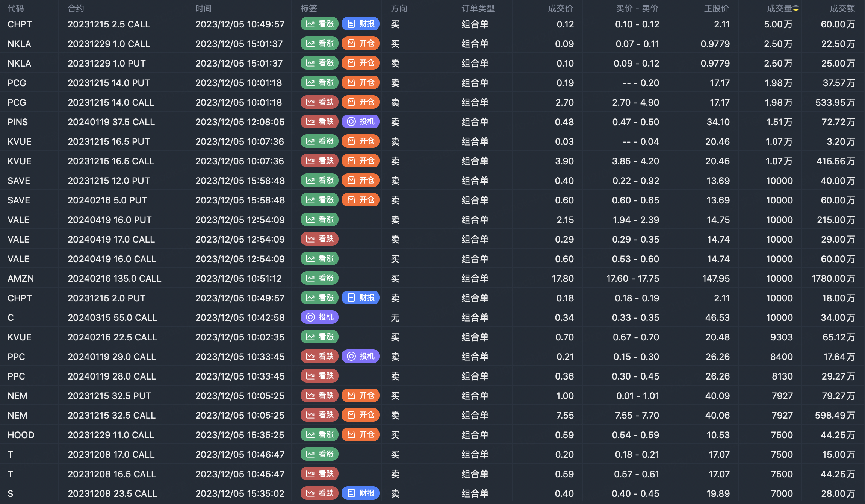Click the 看涨 tag in AMZN 135.0 CALL row

[319, 278]
